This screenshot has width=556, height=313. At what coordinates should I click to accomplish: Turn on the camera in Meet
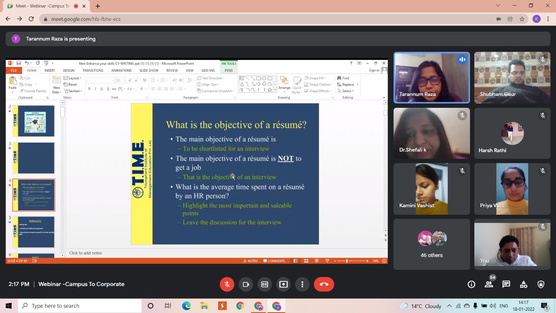click(246, 284)
